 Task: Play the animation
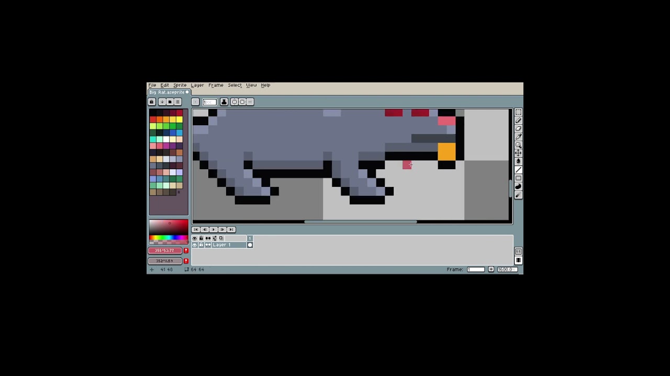[x=214, y=230]
